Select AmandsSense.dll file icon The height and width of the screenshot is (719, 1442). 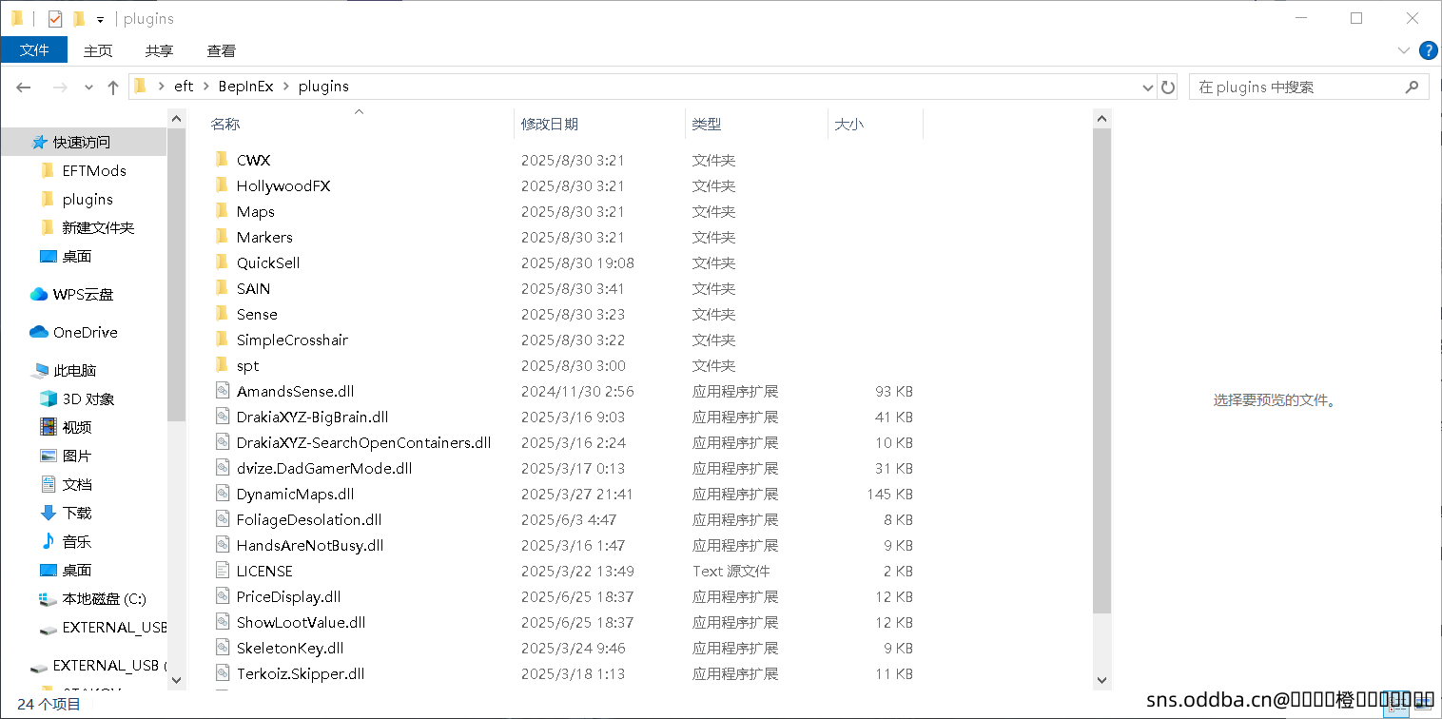coord(222,390)
